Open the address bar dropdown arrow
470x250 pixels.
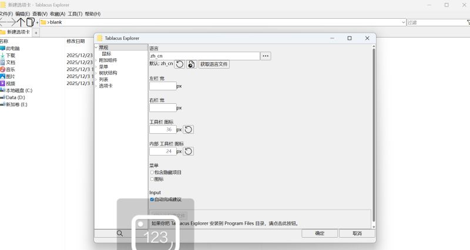(403, 22)
